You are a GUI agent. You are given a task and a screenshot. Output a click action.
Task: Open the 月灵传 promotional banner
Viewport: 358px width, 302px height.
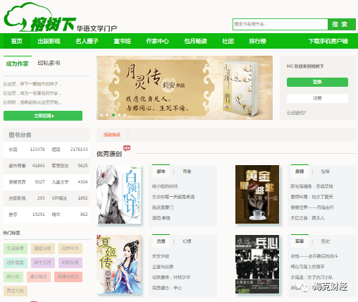(185, 87)
